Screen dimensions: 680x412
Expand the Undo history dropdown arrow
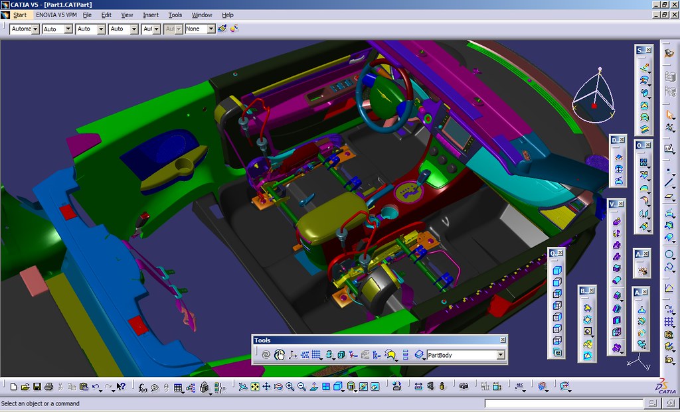101,390
